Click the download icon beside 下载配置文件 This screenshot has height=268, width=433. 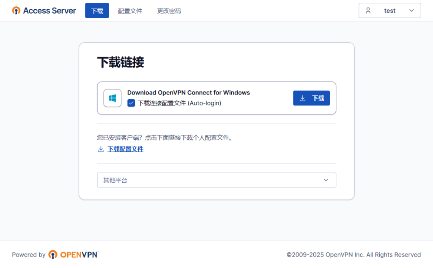pos(101,149)
